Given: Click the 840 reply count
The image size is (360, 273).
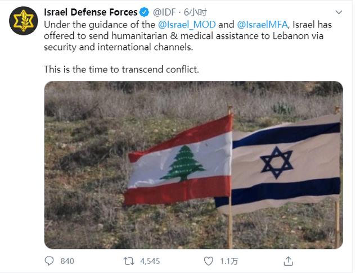Looking at the screenshot, I should [67, 261].
